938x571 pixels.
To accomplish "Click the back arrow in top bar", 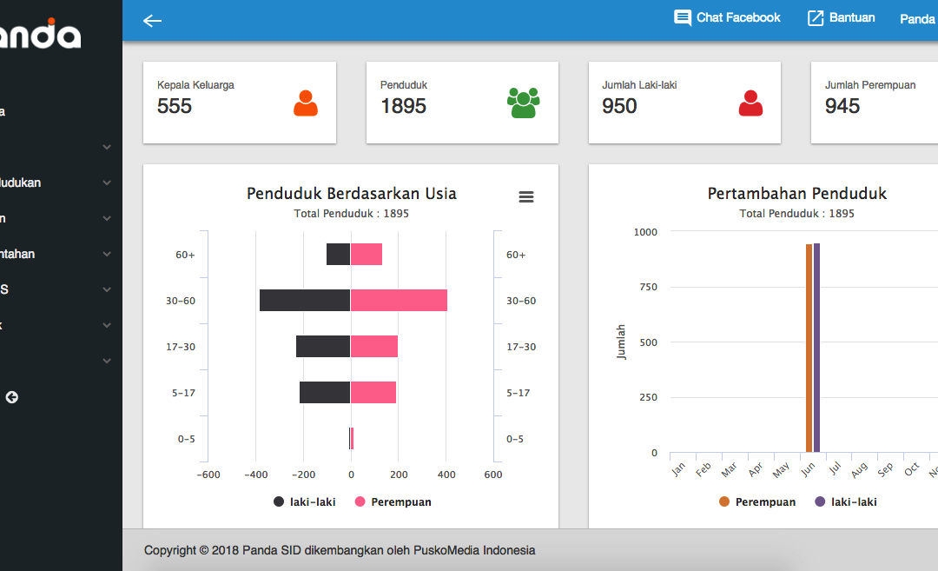I will (152, 21).
